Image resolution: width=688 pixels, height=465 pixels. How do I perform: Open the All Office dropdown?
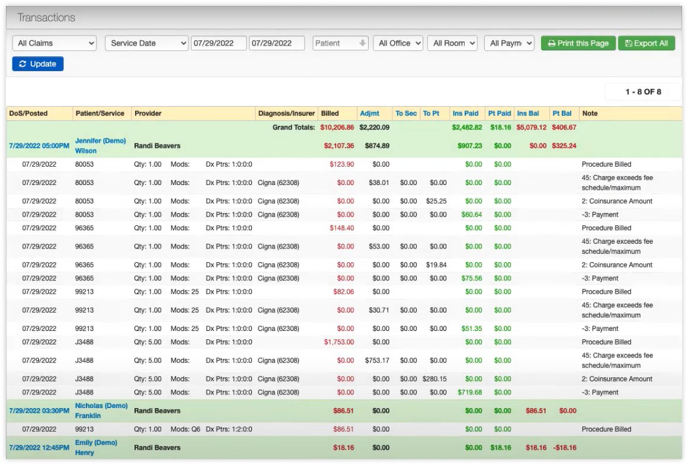point(398,43)
